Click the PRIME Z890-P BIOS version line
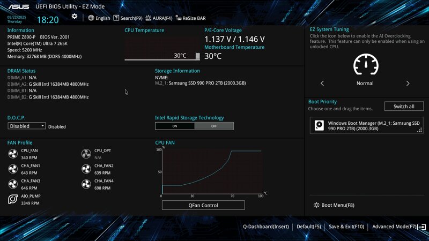This screenshot has height=241, width=429. tap(38, 37)
